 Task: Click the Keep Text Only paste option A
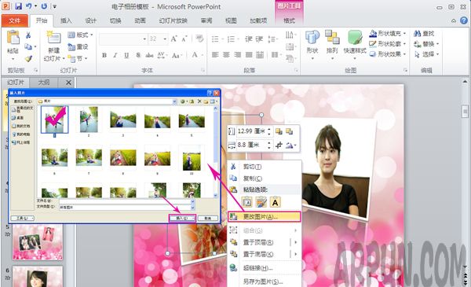click(276, 202)
